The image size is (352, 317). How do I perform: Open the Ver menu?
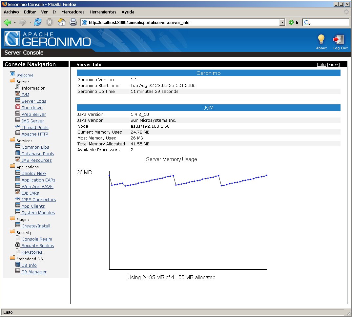click(44, 12)
